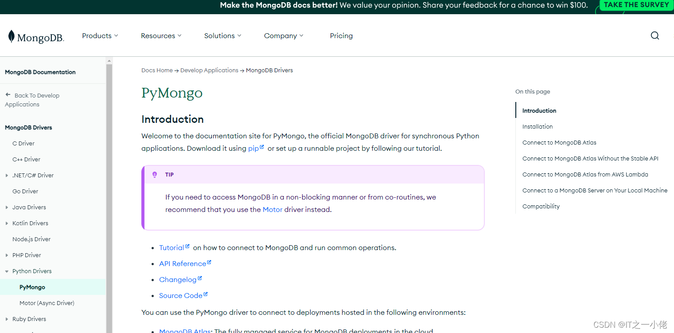Expand the Java Drivers tree arrow
Screen dimensions: 674x333
(x=7, y=208)
